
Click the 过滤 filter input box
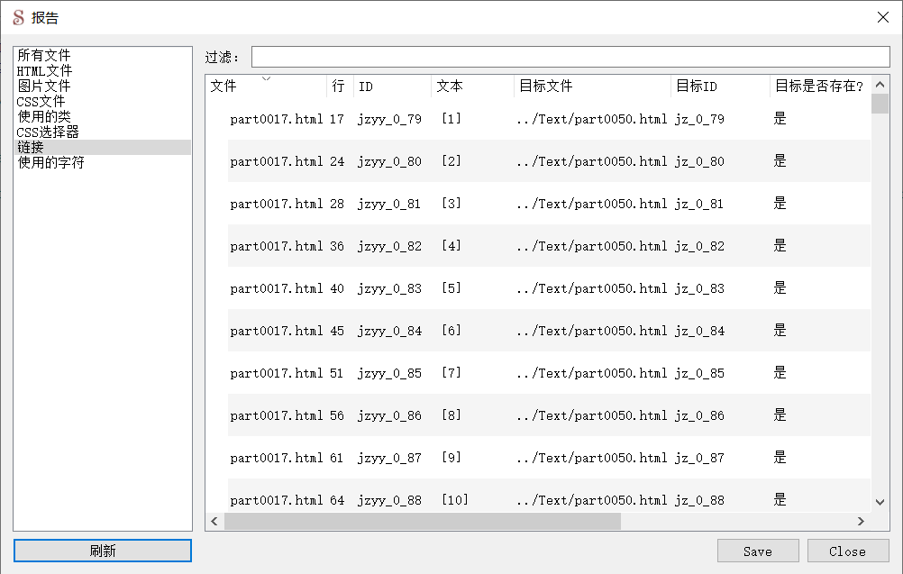(568, 56)
